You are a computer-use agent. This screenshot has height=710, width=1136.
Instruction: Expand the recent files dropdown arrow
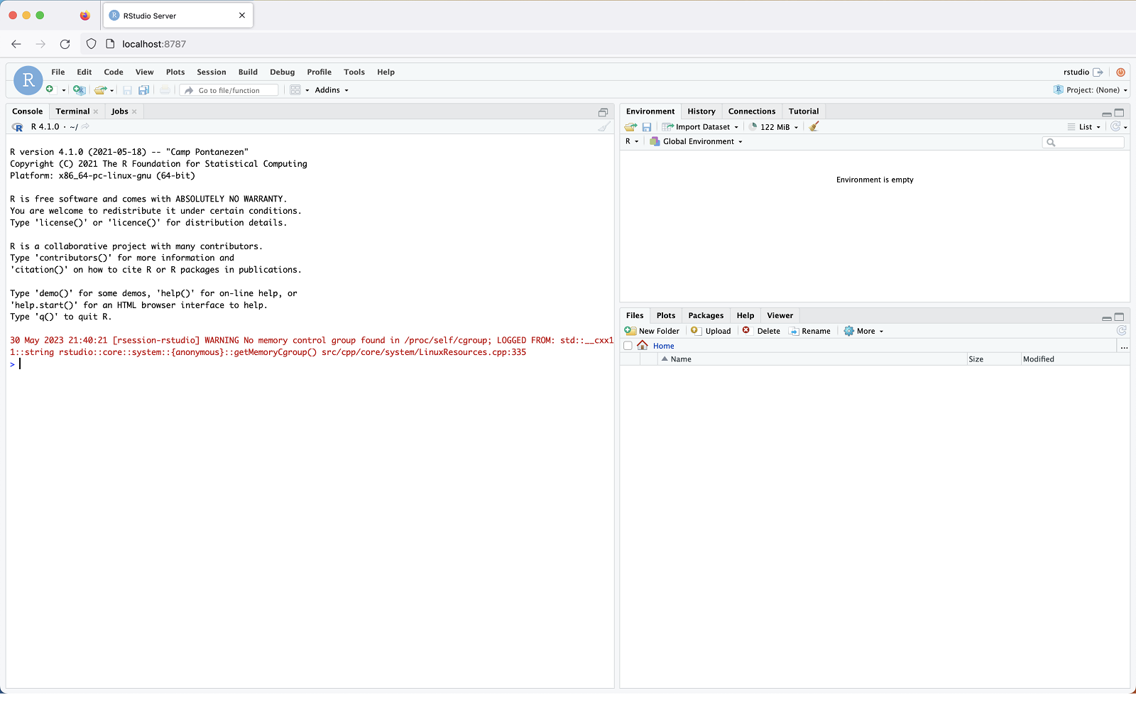coord(112,90)
